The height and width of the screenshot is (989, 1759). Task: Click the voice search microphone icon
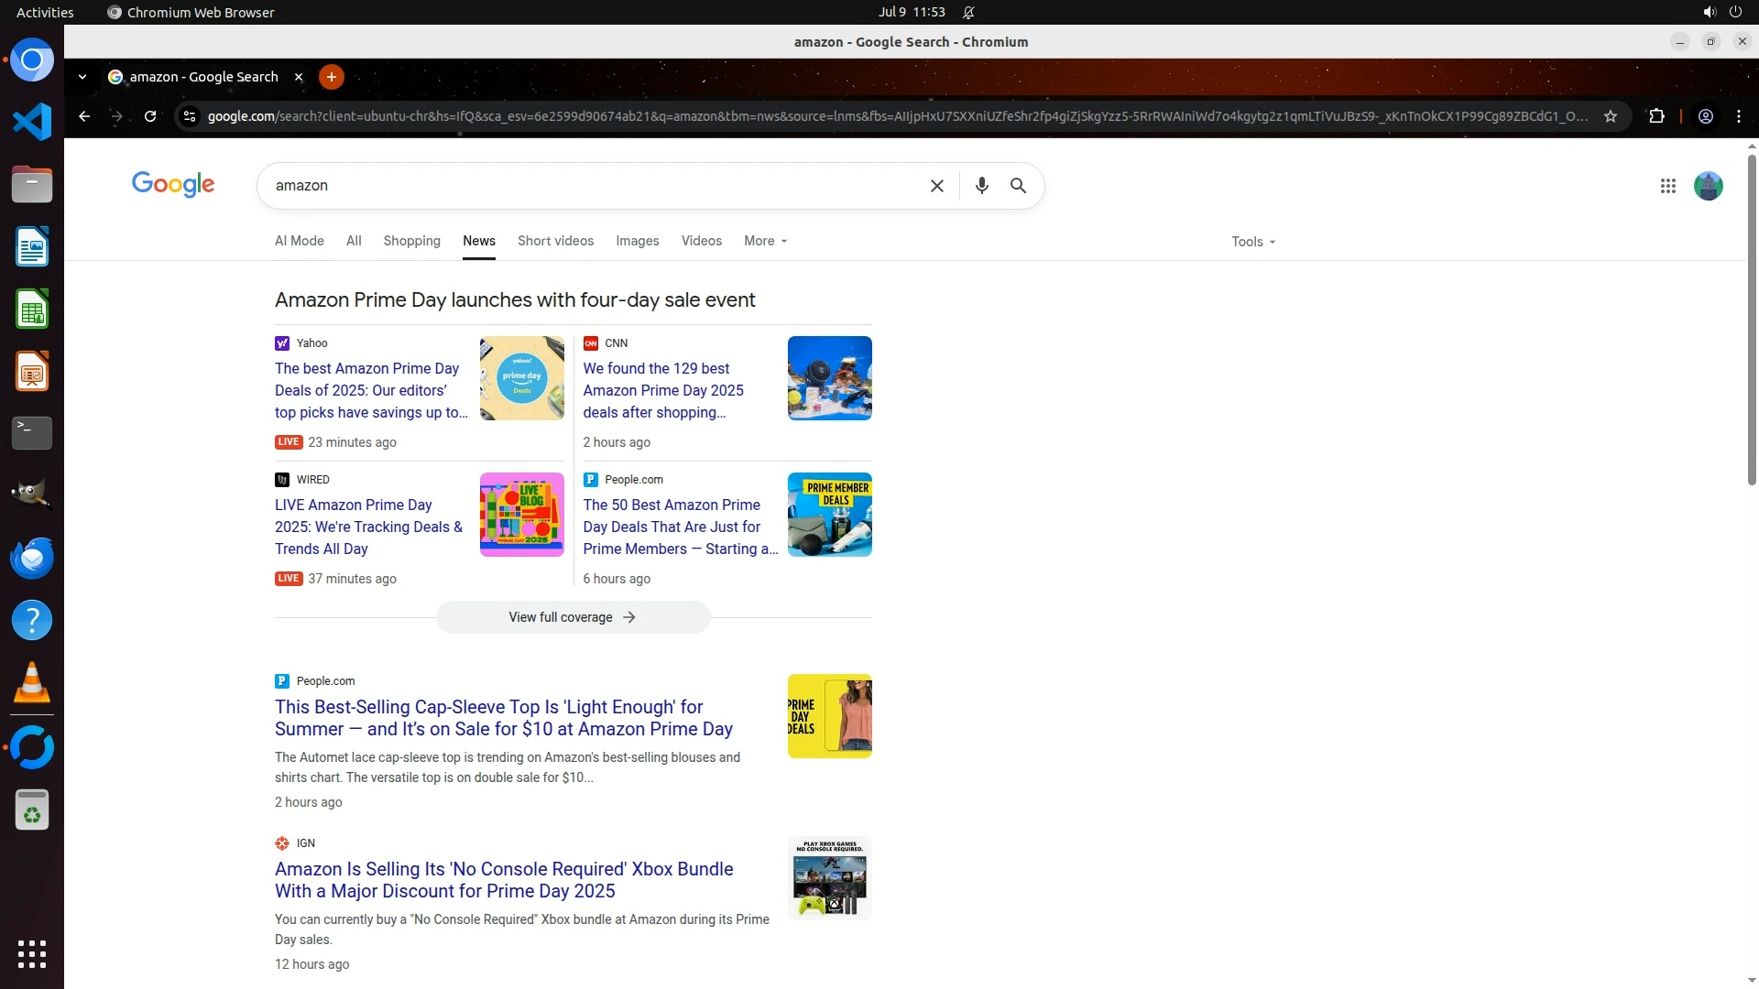click(981, 186)
